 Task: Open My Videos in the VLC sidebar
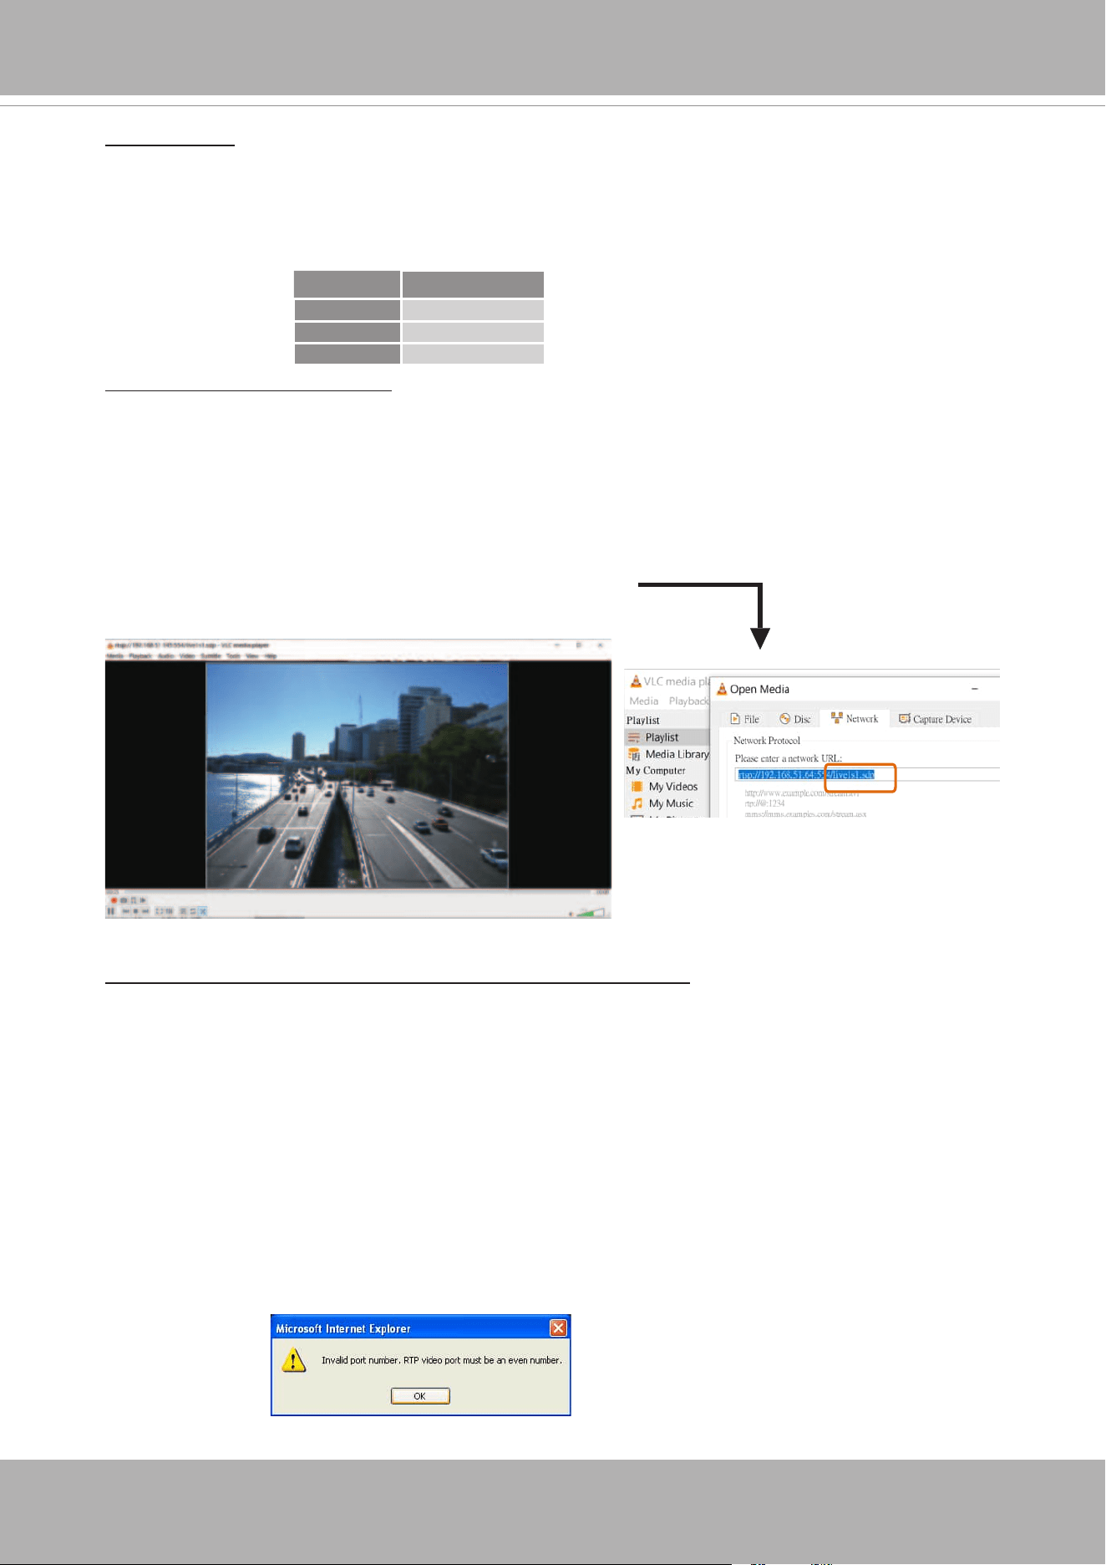pyautogui.click(x=666, y=787)
